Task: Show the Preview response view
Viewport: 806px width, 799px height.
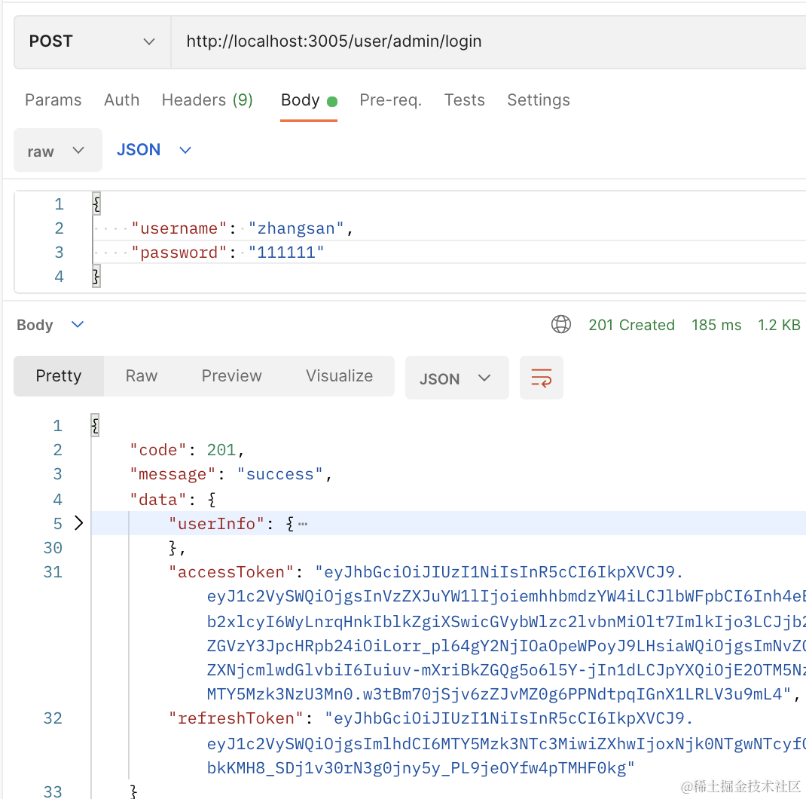Action: tap(231, 376)
